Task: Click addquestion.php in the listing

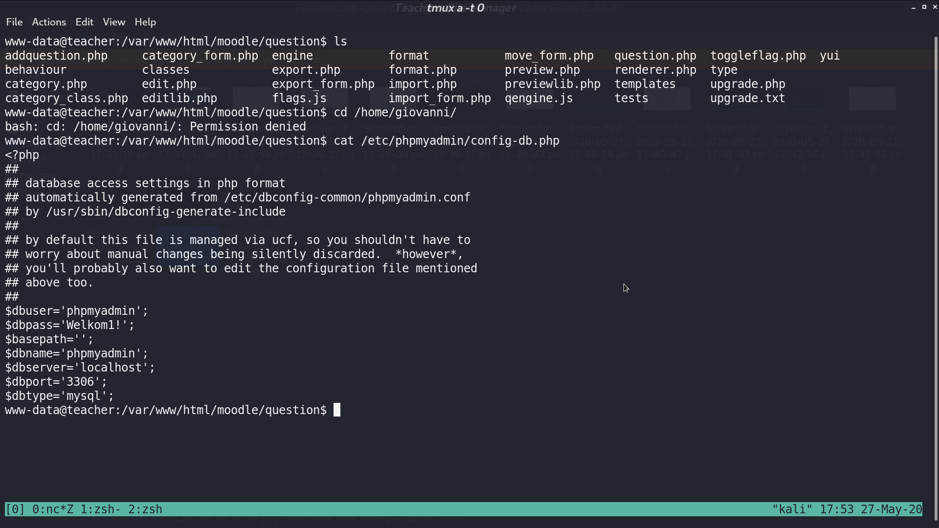Action: (x=56, y=56)
